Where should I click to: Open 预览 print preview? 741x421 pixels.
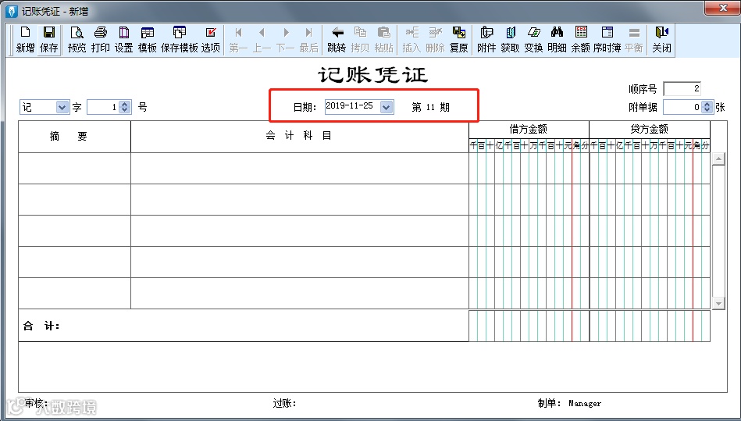(x=77, y=40)
